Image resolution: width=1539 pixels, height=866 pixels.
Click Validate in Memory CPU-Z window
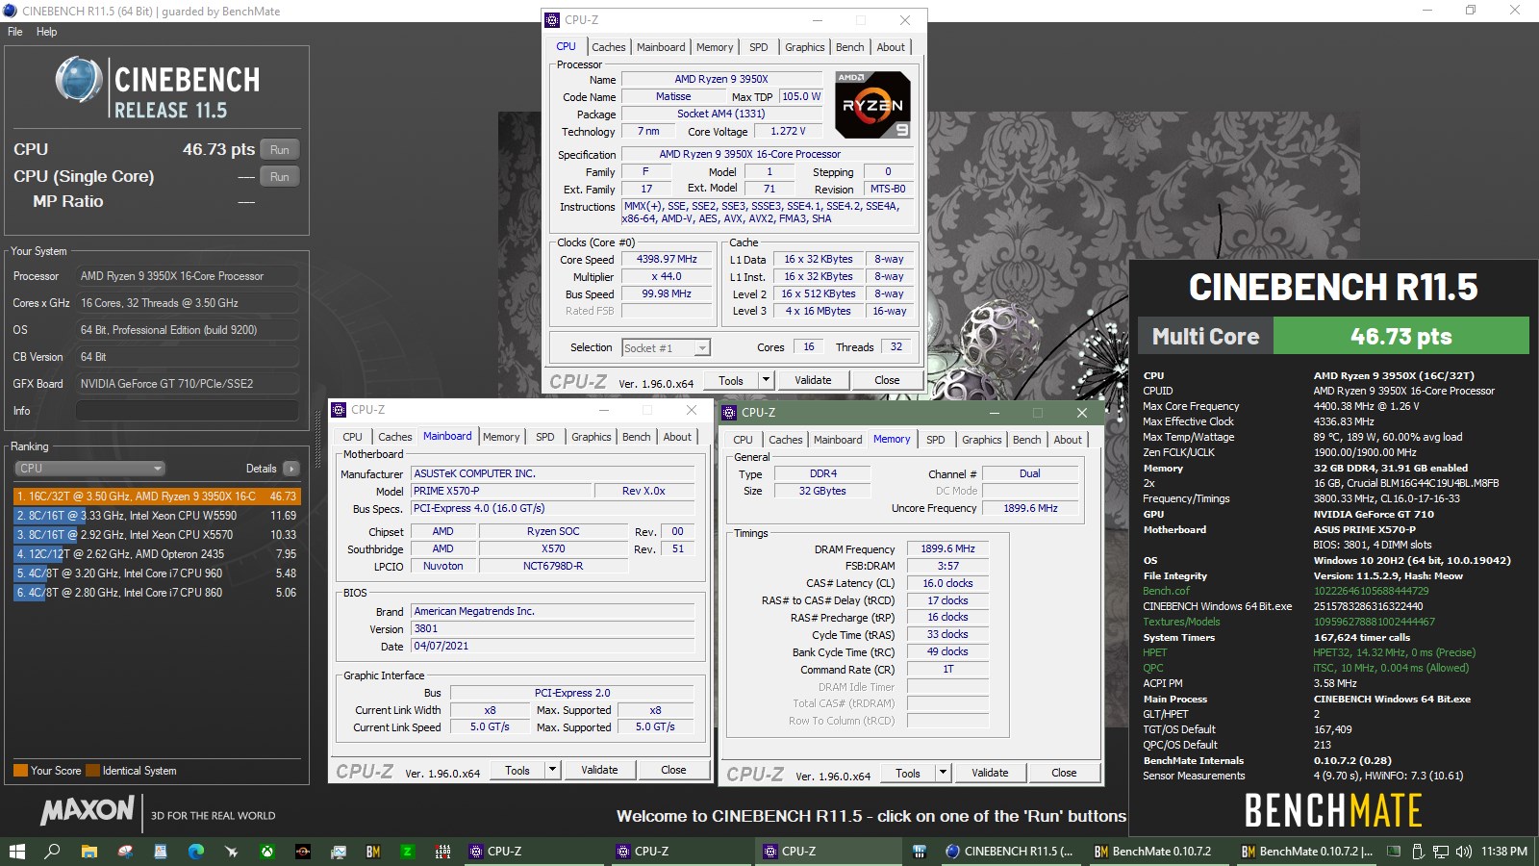tap(990, 773)
